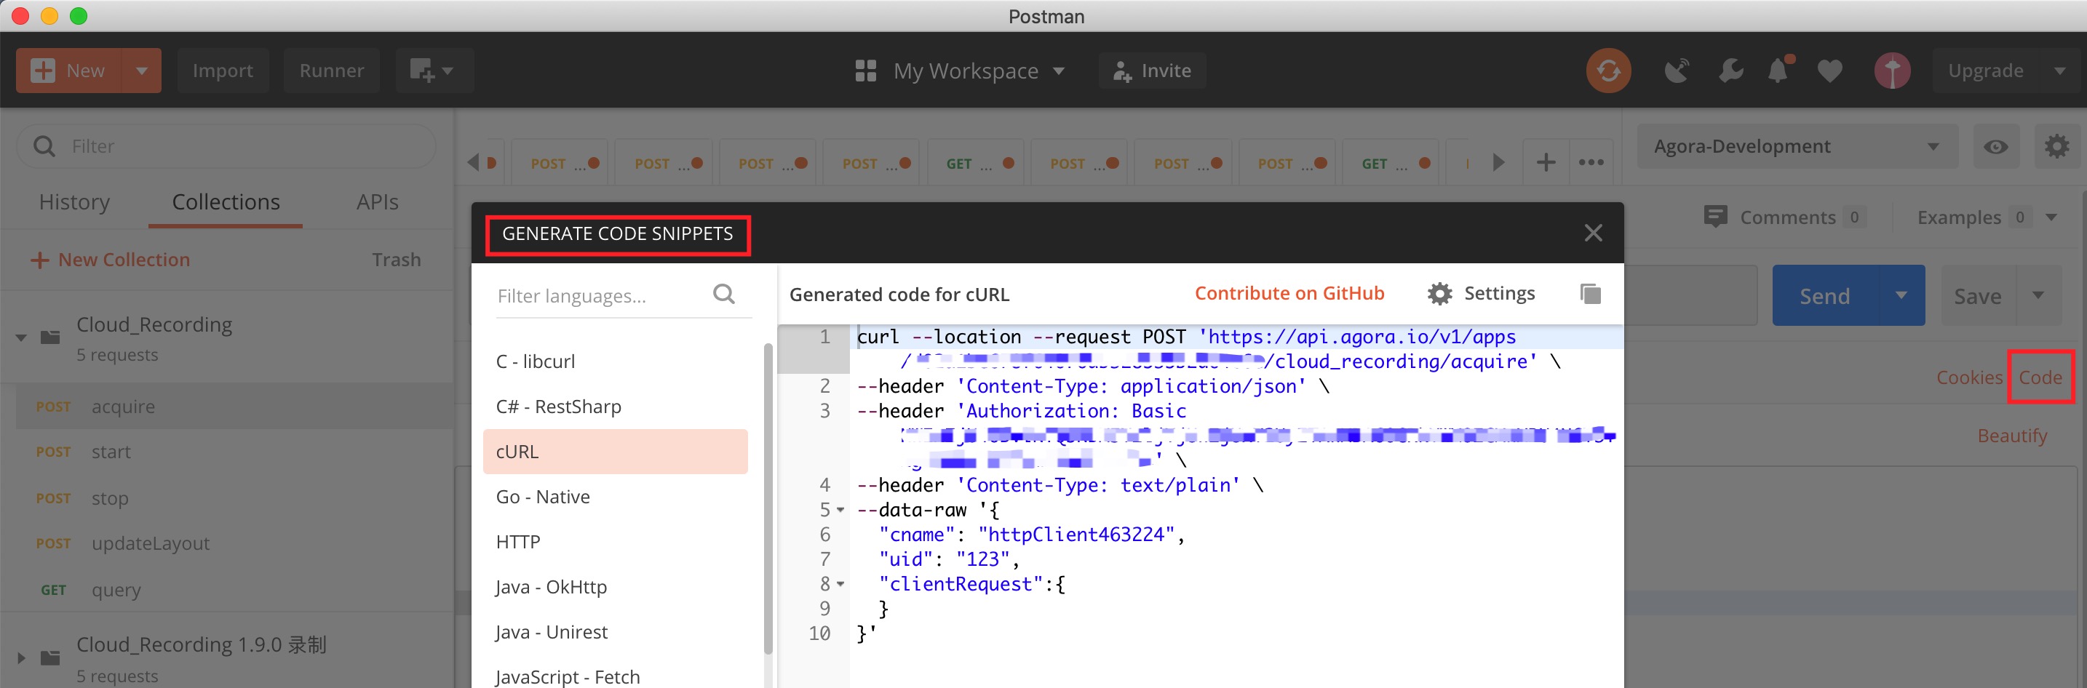Click search icon in Filter languages box
Viewport: 2087px width, 688px height.
pos(723,294)
